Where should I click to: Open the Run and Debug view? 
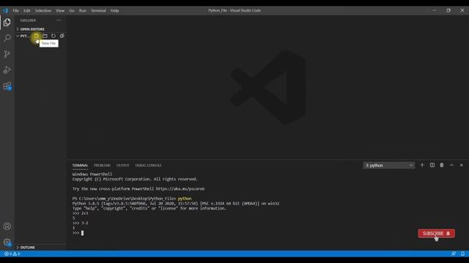7,70
